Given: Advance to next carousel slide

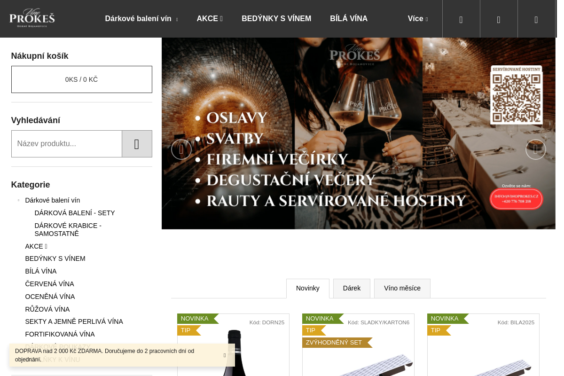Looking at the screenshot, I should (x=535, y=149).
